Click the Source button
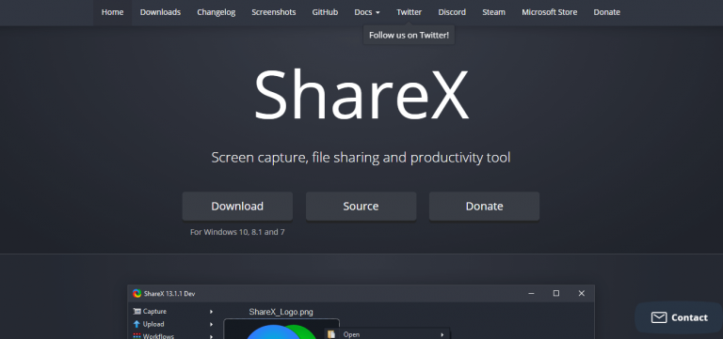The width and height of the screenshot is (723, 339). (361, 206)
